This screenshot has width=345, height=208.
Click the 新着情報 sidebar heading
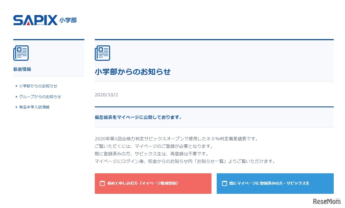[x=22, y=69]
